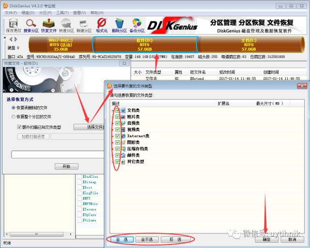Click the 开始 start button
Image resolution: width=310 pixels, height=248 pixels.
point(66,166)
